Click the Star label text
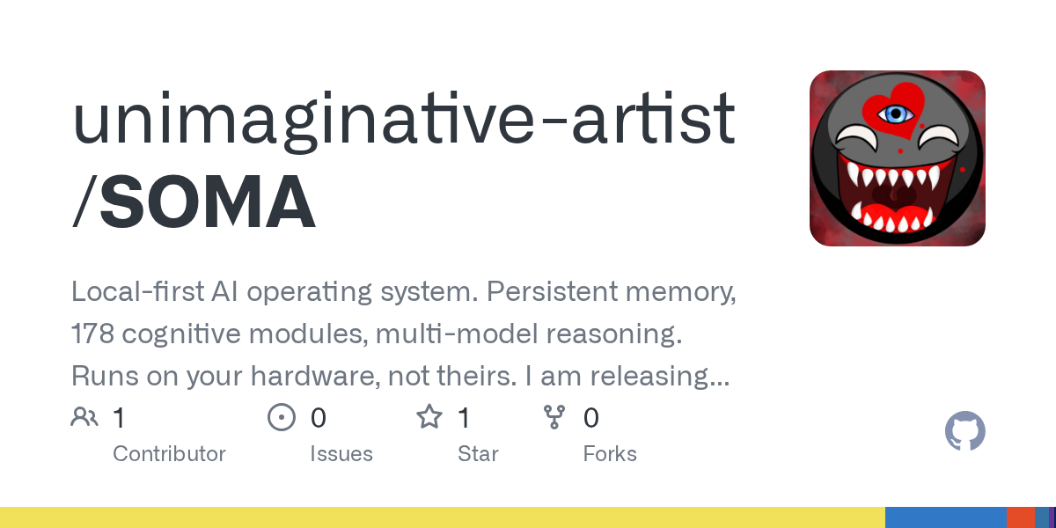Screen dimensions: 1056x528 click(478, 454)
